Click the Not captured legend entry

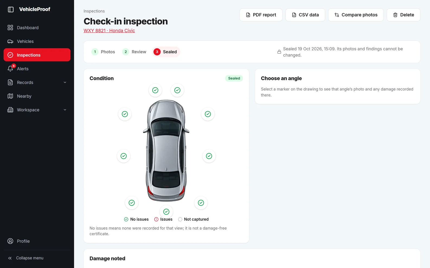pos(193,219)
